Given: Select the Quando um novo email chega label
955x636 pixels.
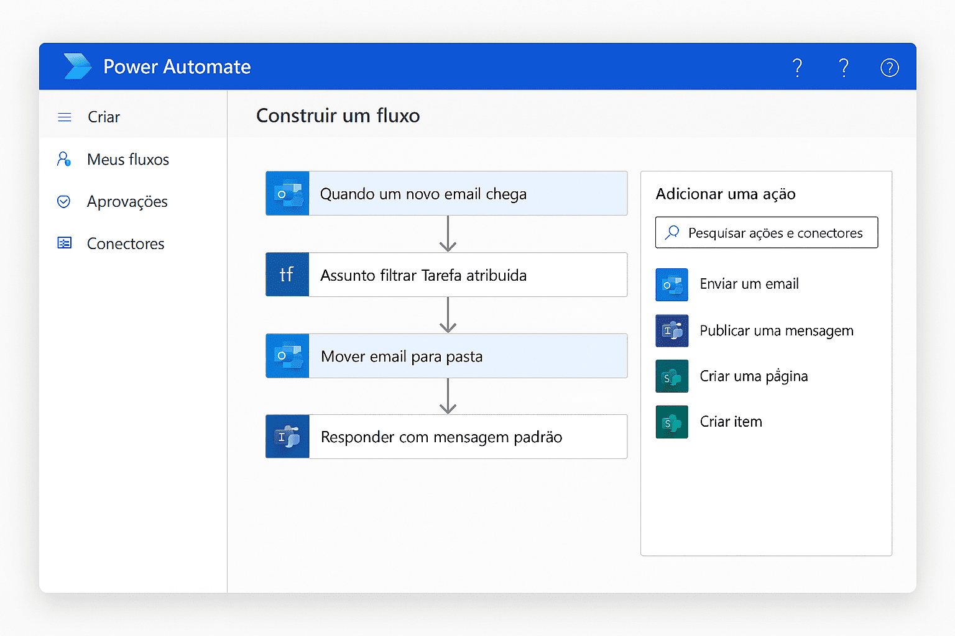Looking at the screenshot, I should click(423, 194).
